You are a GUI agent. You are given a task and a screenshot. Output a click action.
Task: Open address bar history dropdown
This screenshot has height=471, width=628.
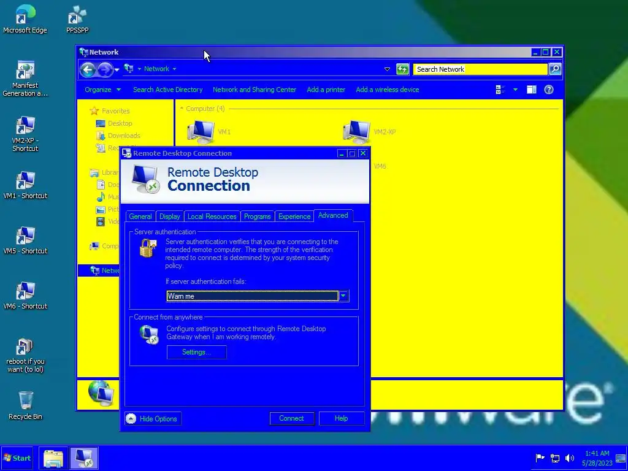(387, 69)
